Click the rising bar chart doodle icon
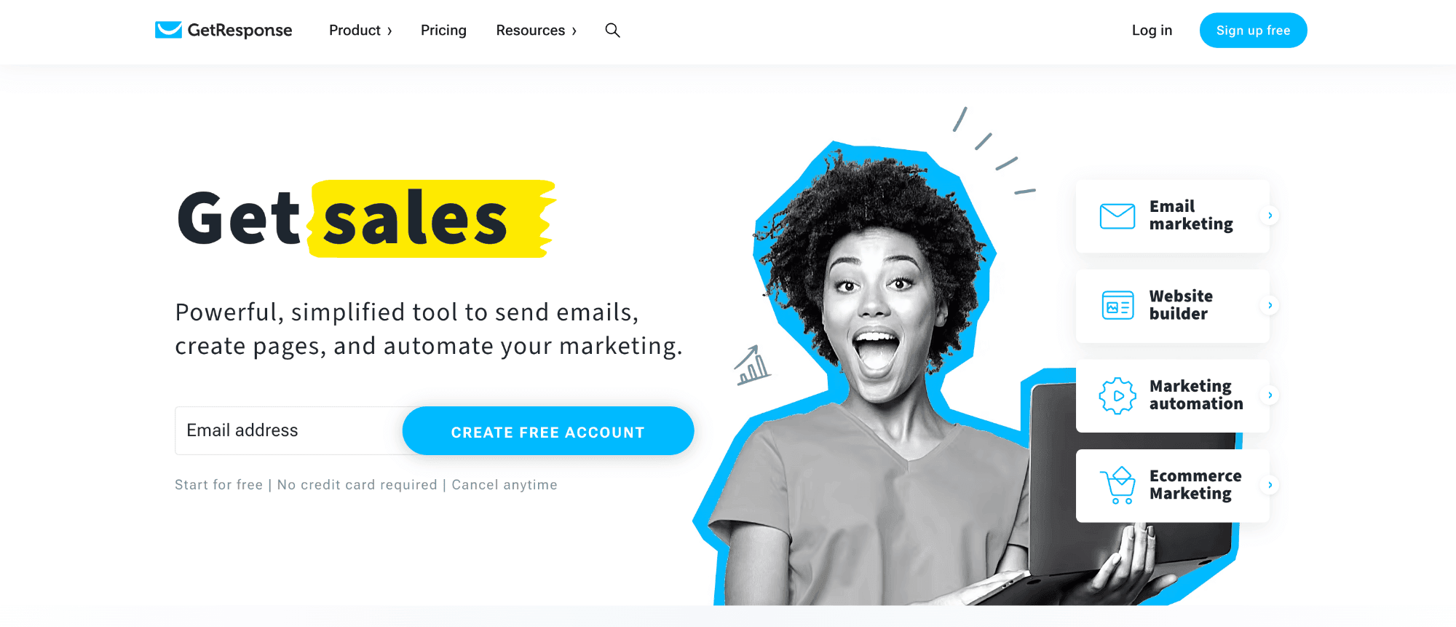 (x=752, y=366)
